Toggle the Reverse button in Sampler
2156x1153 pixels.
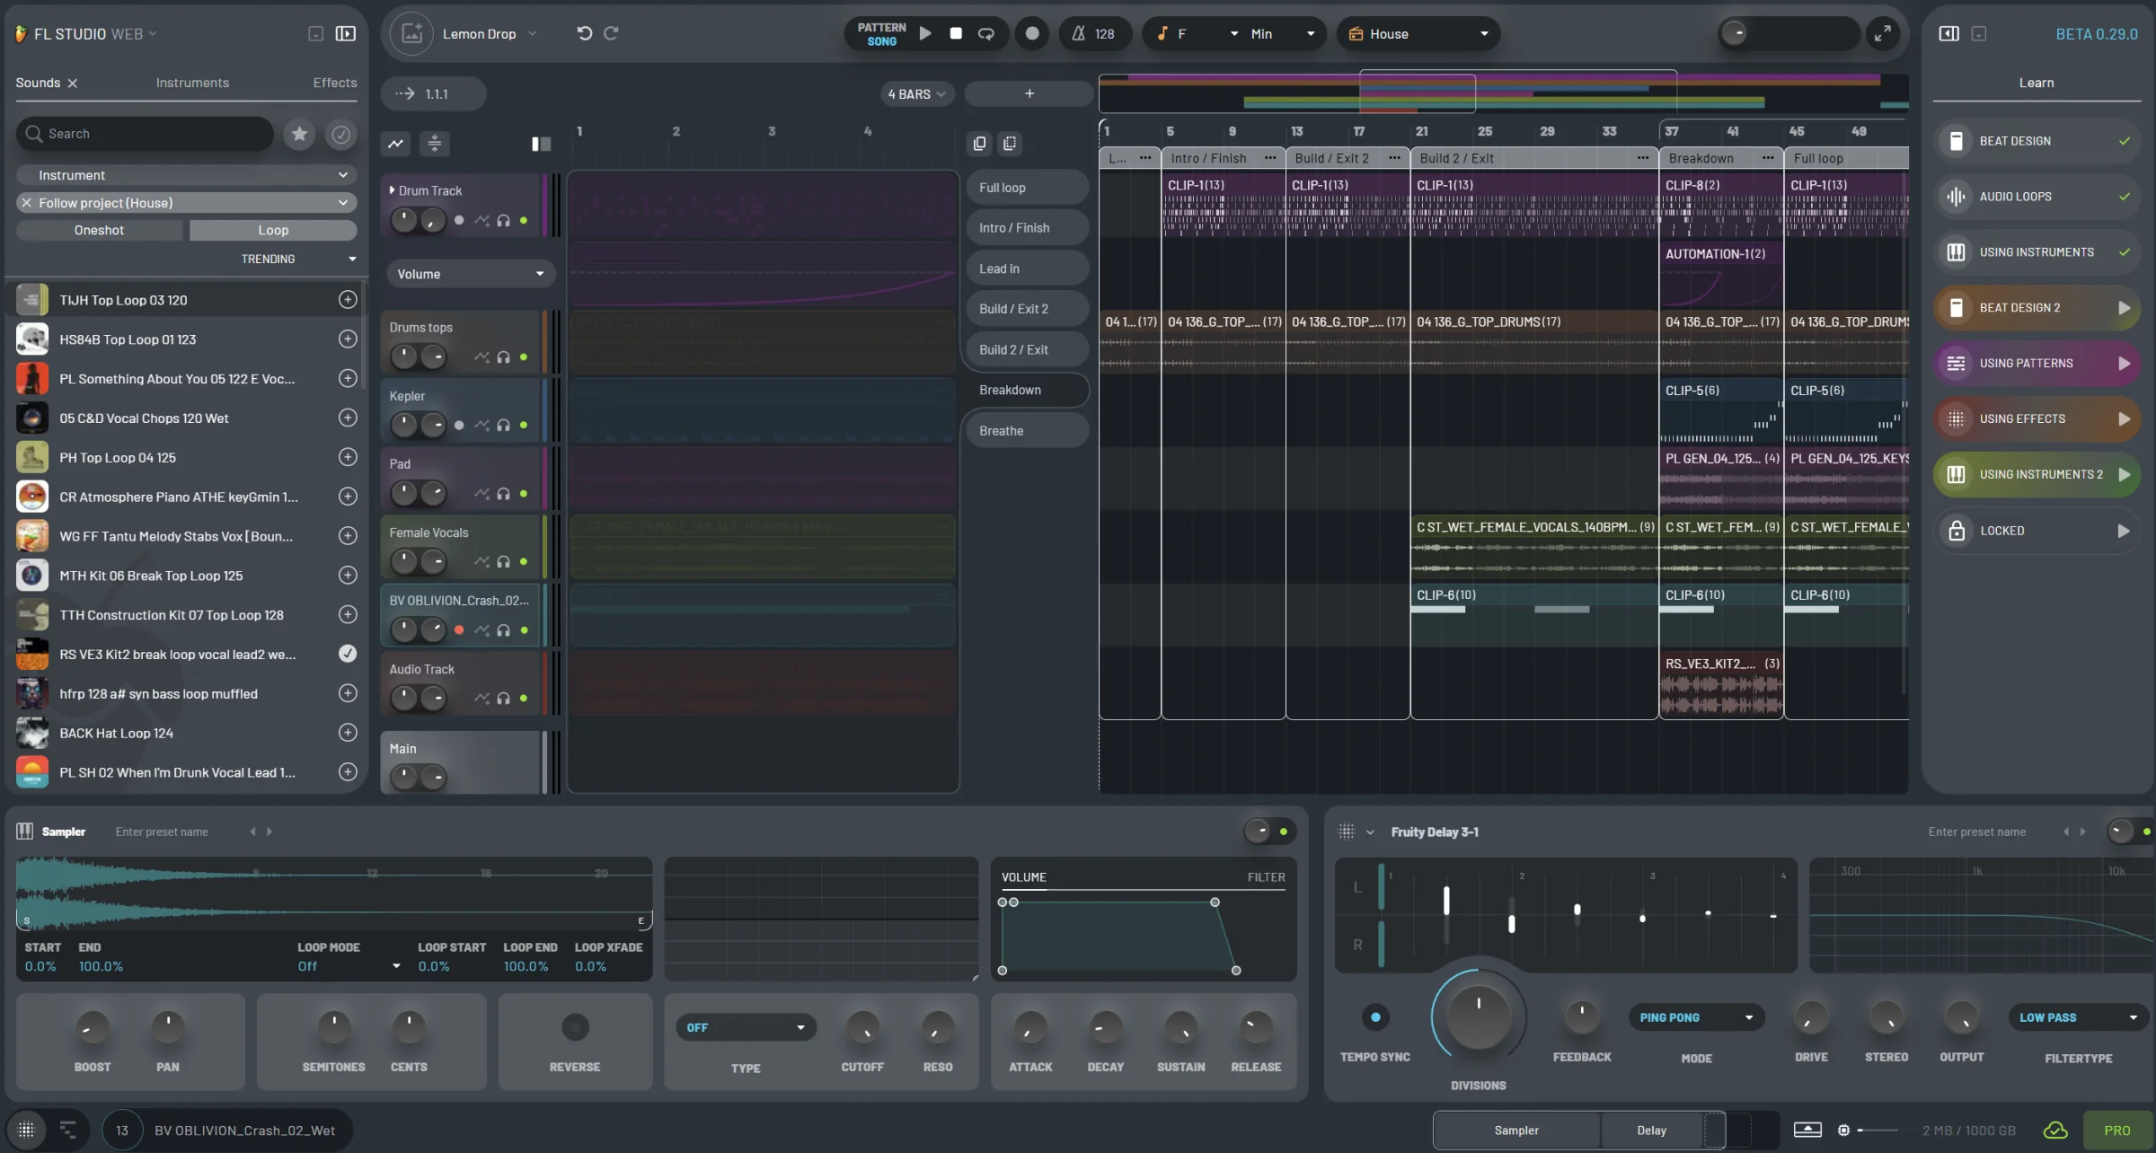(575, 1026)
